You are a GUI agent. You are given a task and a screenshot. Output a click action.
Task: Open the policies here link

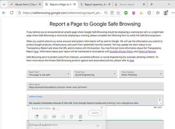click(132, 60)
